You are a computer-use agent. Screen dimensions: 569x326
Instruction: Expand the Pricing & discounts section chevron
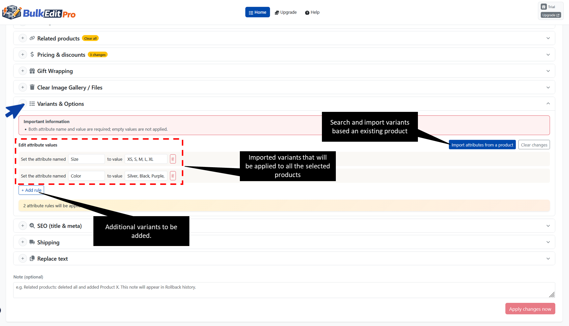[548, 54]
